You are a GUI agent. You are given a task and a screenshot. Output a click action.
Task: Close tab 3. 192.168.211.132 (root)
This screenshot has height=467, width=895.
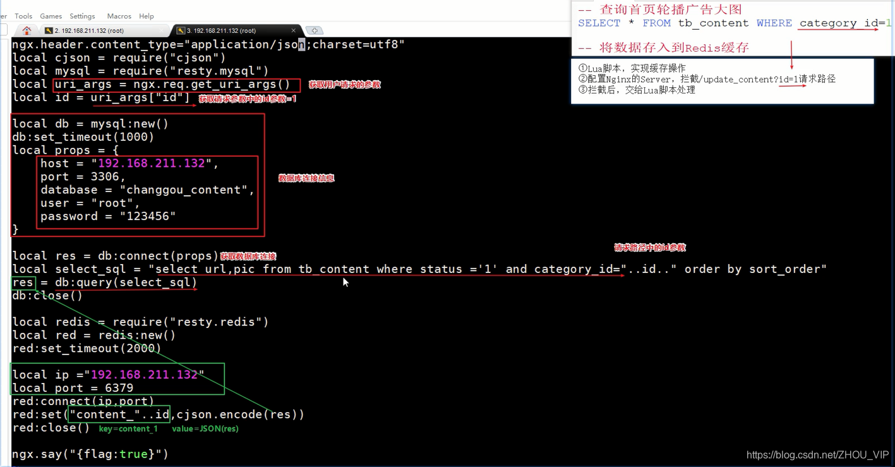point(293,30)
